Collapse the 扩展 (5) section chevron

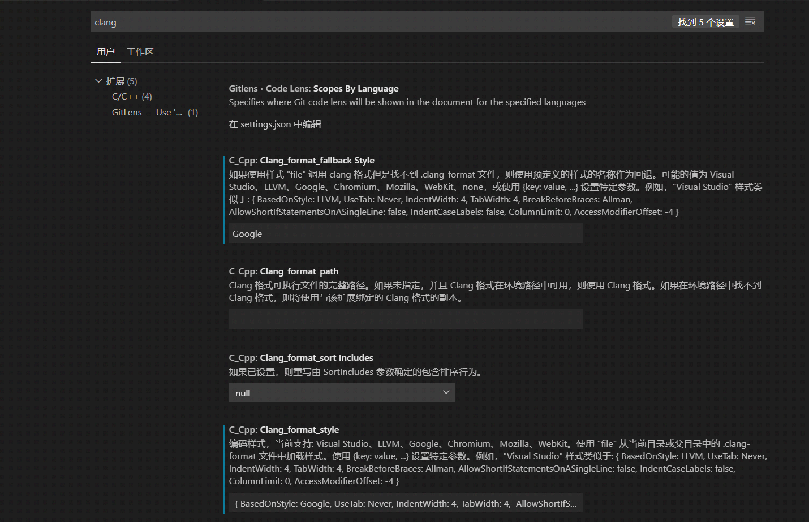coord(98,80)
